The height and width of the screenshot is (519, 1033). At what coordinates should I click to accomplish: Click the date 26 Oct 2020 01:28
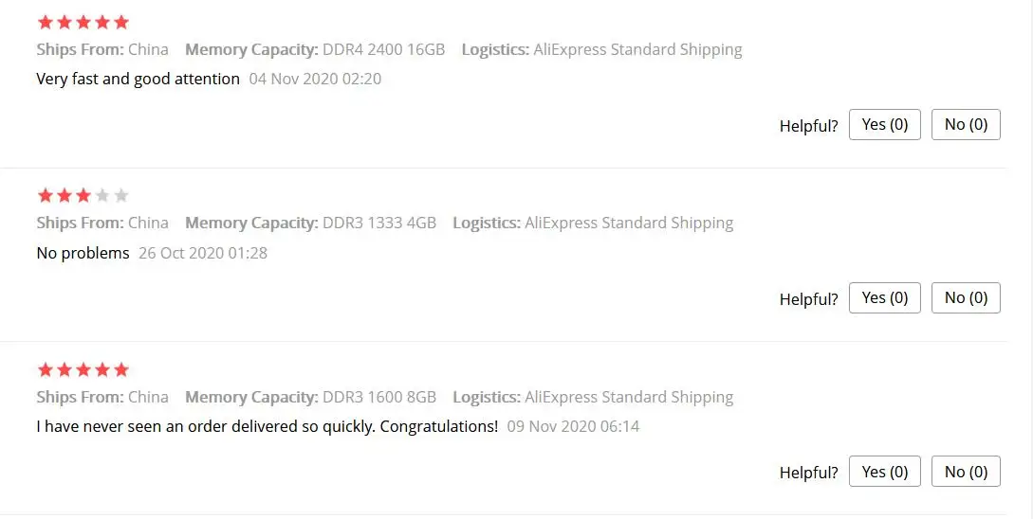pyautogui.click(x=203, y=253)
